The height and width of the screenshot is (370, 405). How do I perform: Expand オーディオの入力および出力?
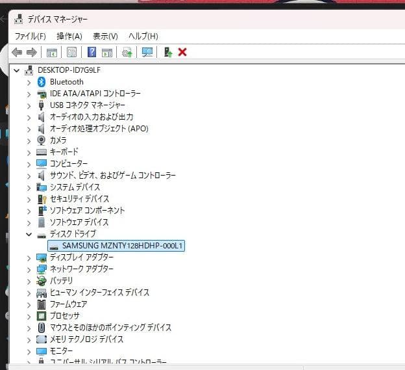(29, 118)
